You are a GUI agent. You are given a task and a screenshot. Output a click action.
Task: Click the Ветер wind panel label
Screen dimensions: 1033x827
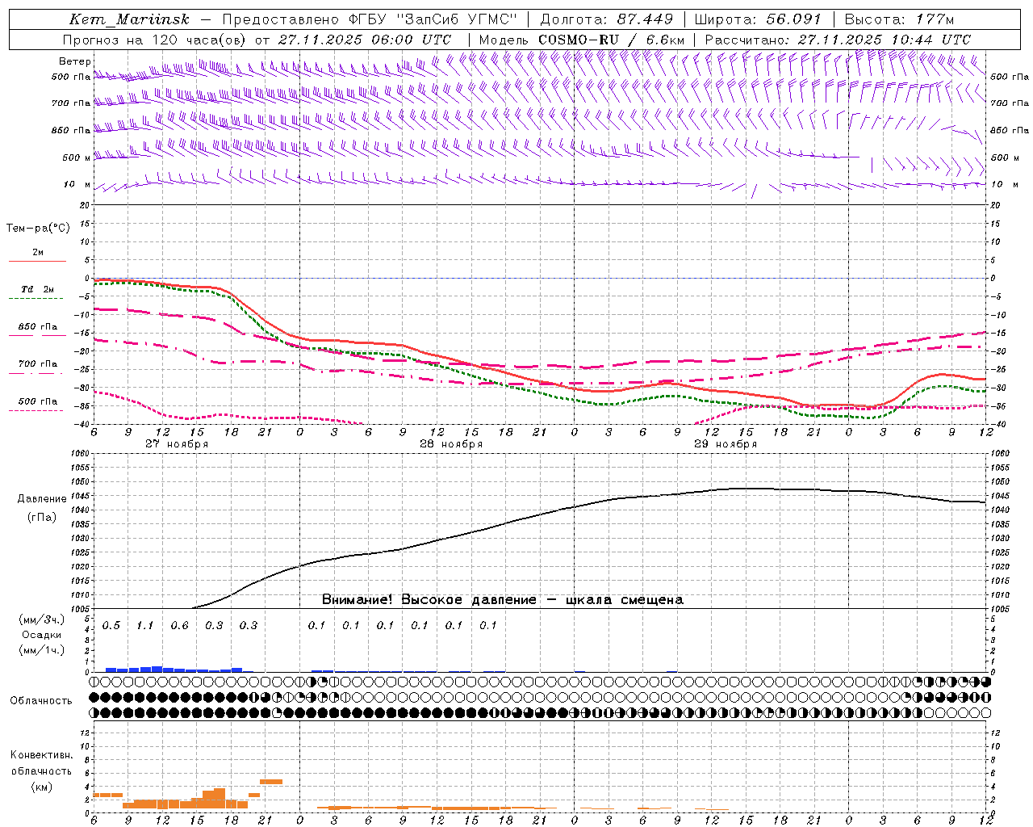(74, 61)
